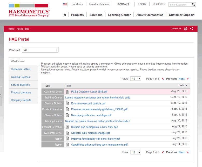Click the REGISTER link

[x=159, y=4]
